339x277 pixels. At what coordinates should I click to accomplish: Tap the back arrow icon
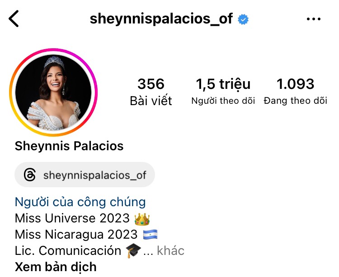pos(14,18)
